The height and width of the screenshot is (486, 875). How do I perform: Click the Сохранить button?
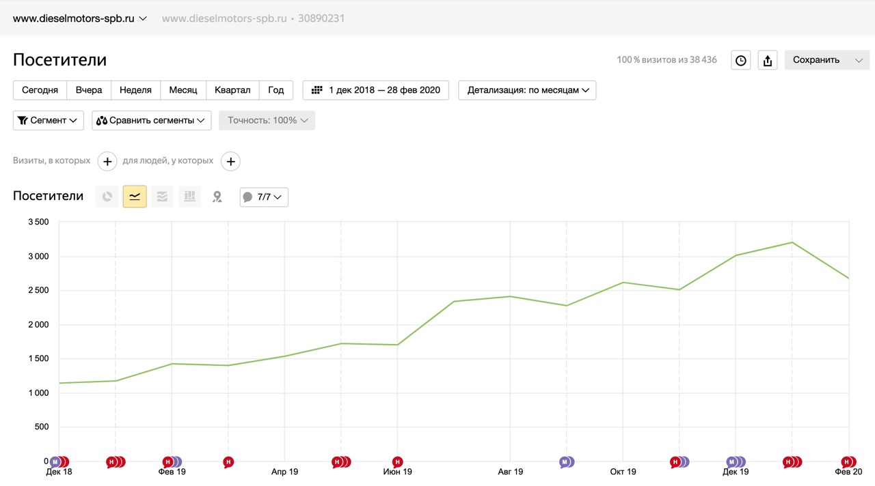point(817,60)
